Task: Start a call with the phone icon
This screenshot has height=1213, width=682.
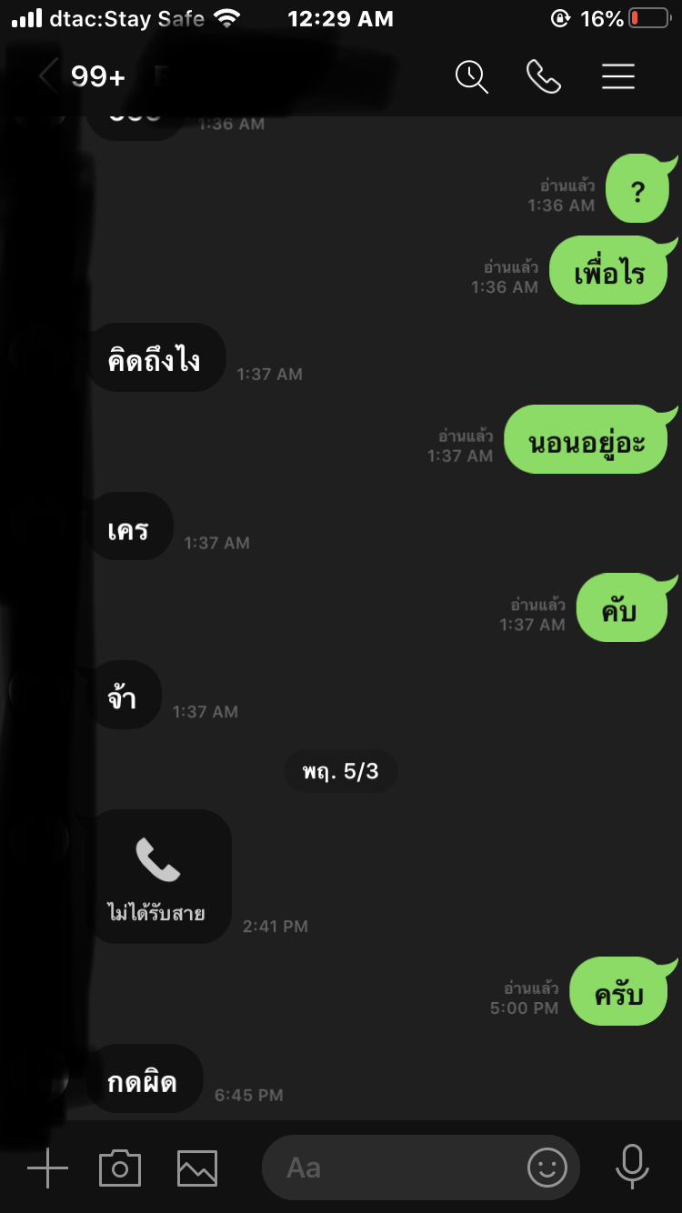Action: [543, 76]
